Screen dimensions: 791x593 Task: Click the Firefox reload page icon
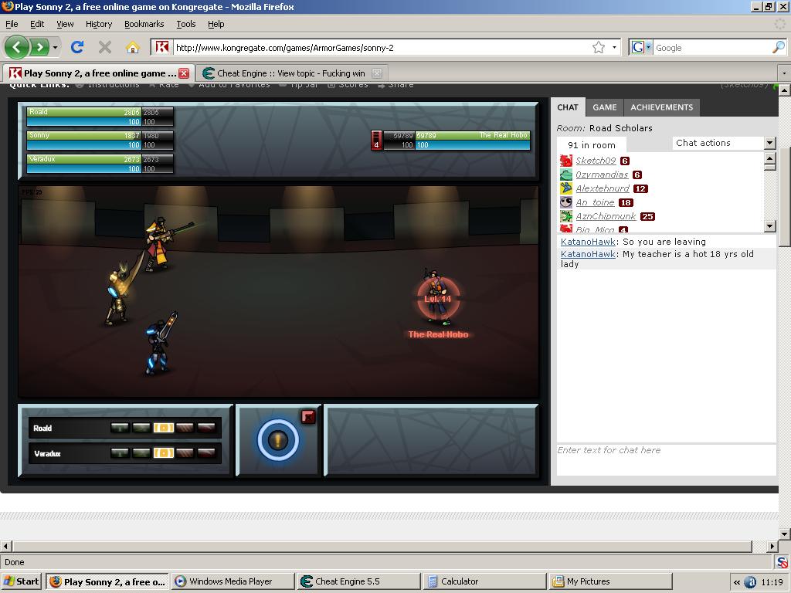[77, 47]
